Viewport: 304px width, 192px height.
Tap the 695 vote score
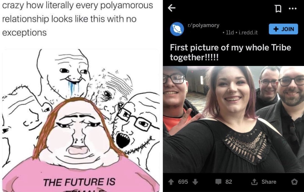tap(183, 182)
